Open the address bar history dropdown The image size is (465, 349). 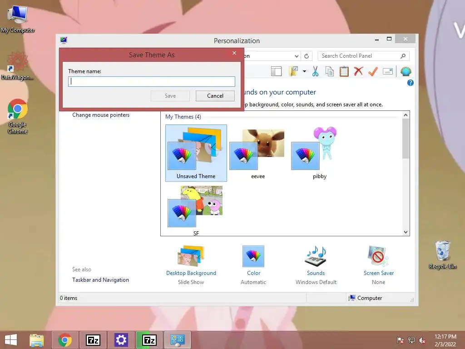(x=297, y=56)
